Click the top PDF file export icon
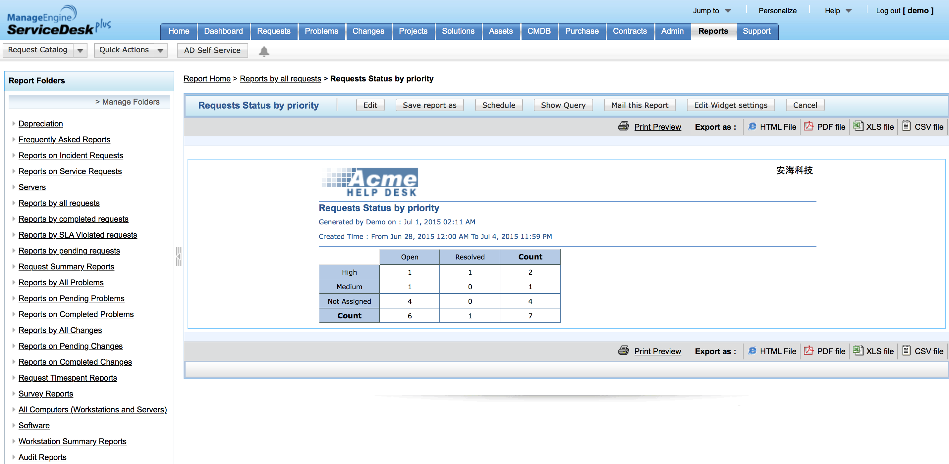 point(808,126)
